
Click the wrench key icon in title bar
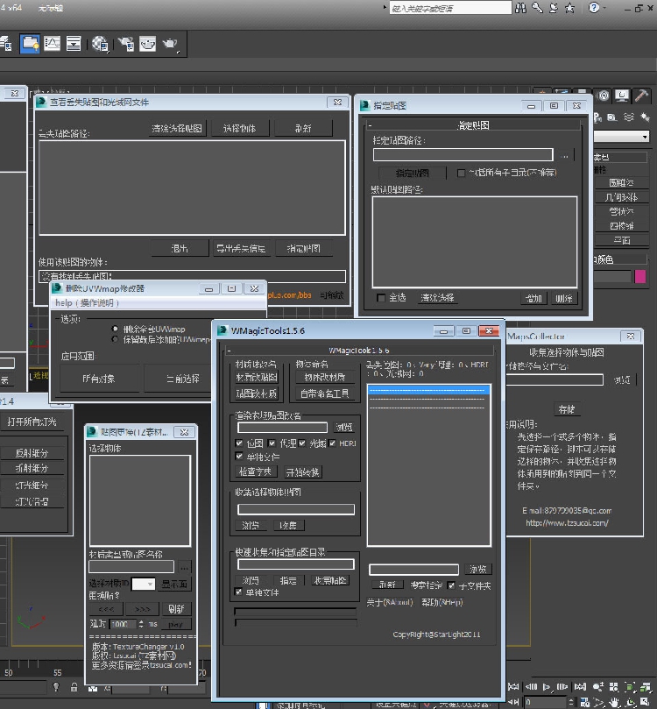click(537, 8)
